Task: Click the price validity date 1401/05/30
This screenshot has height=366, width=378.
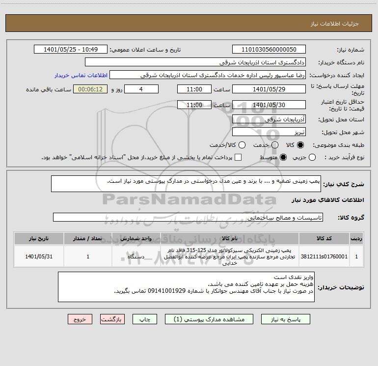Action: tap(269, 105)
